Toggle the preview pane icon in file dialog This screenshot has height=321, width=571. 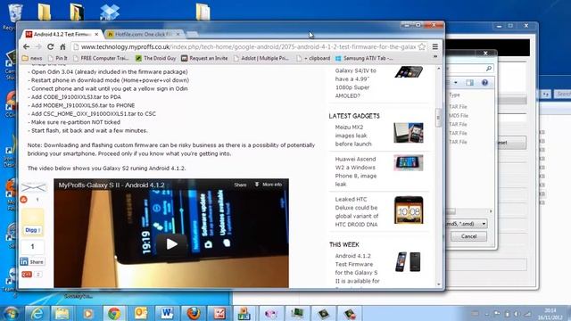click(x=470, y=83)
